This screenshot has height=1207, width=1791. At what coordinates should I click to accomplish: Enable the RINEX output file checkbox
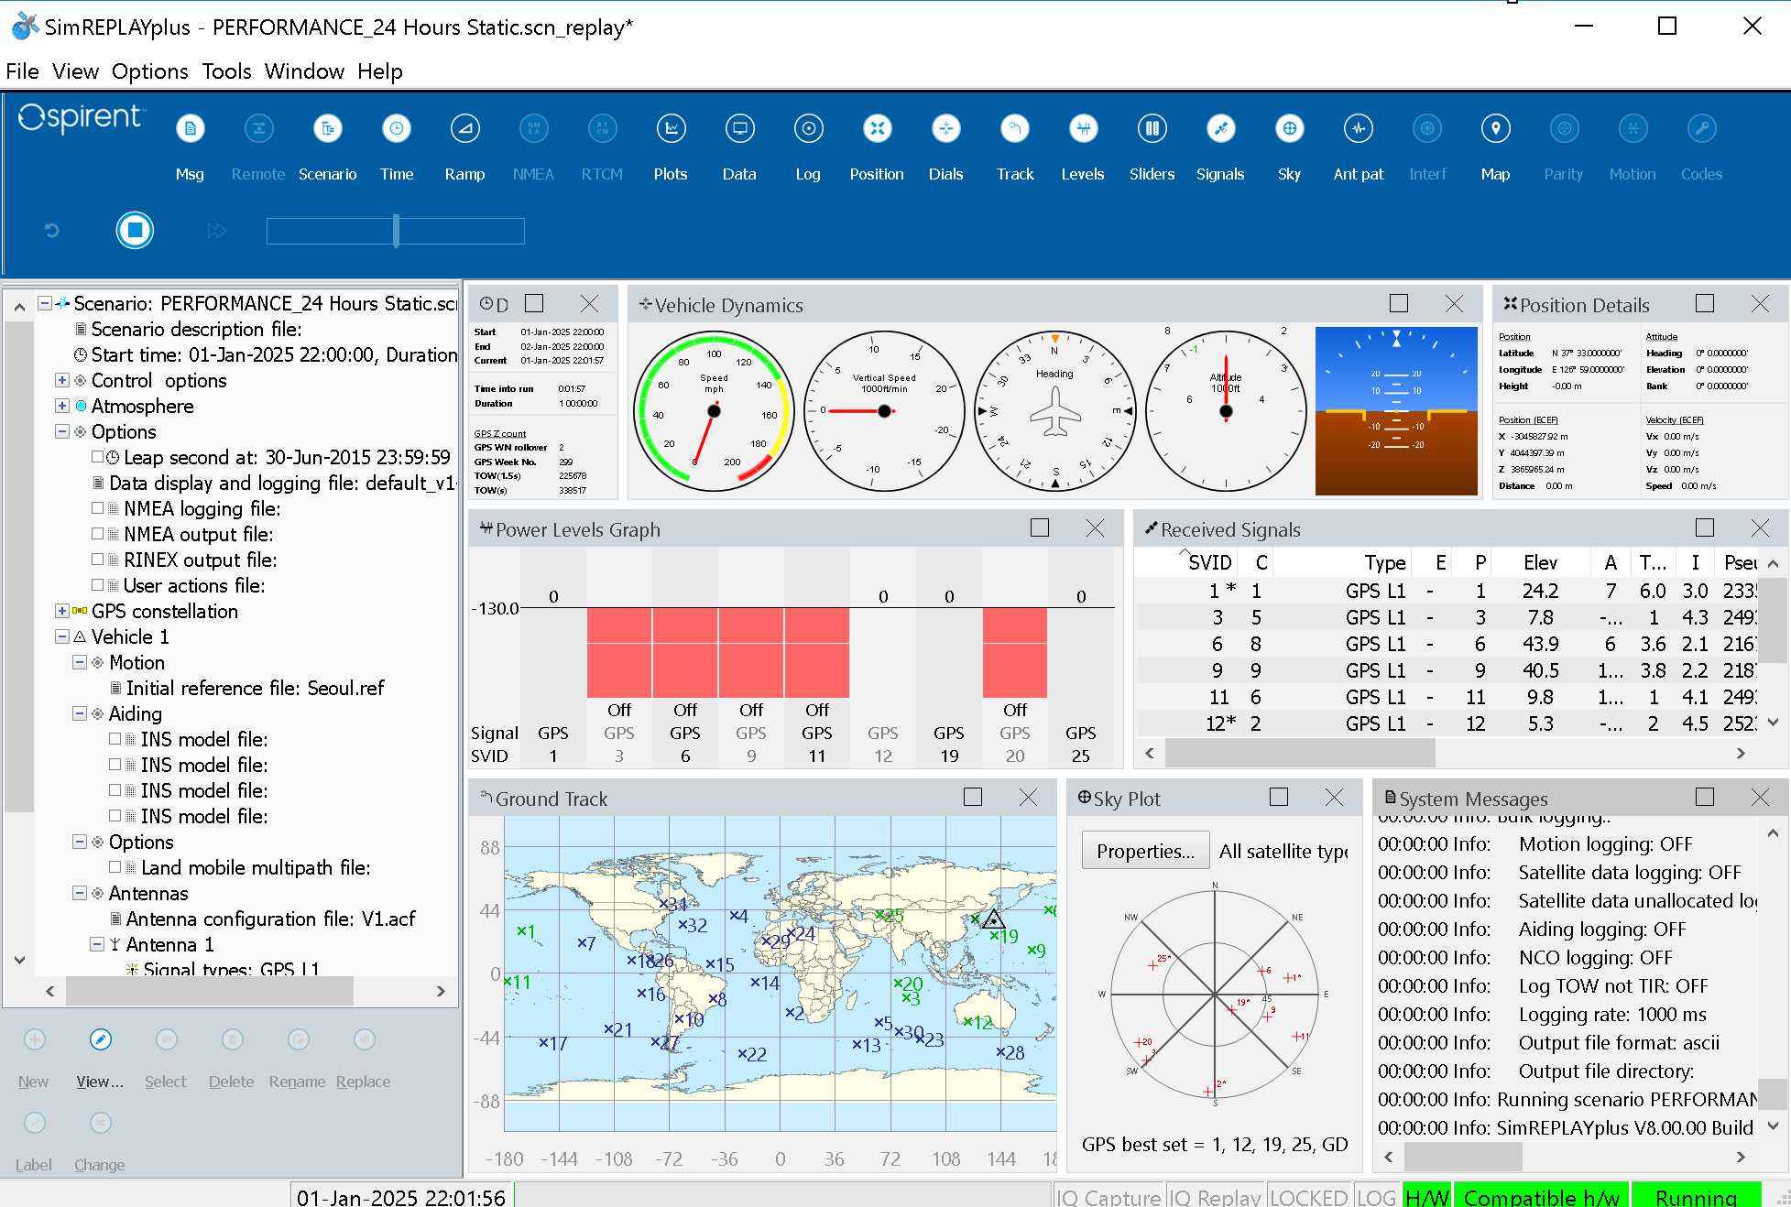(98, 559)
